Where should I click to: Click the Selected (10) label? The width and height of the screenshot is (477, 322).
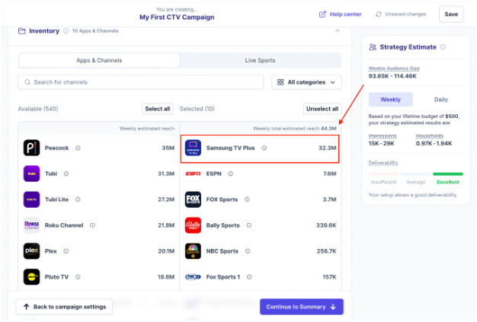coord(197,109)
